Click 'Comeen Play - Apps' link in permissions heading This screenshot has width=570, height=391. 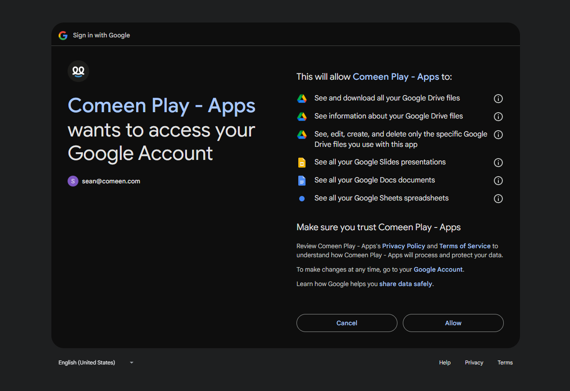396,77
